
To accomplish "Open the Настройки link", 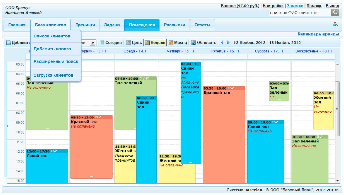I will (x=273, y=6).
